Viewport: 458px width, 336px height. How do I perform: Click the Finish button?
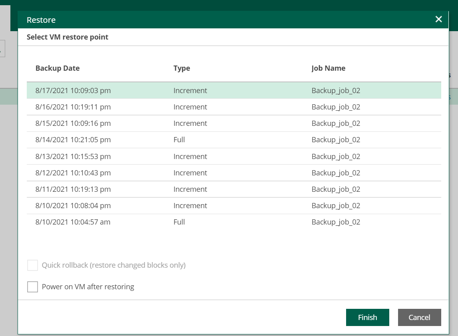click(x=367, y=317)
